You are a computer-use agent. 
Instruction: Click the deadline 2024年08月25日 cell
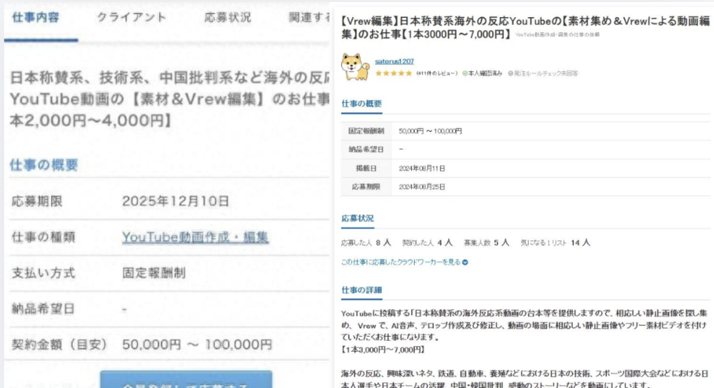pyautogui.click(x=422, y=187)
